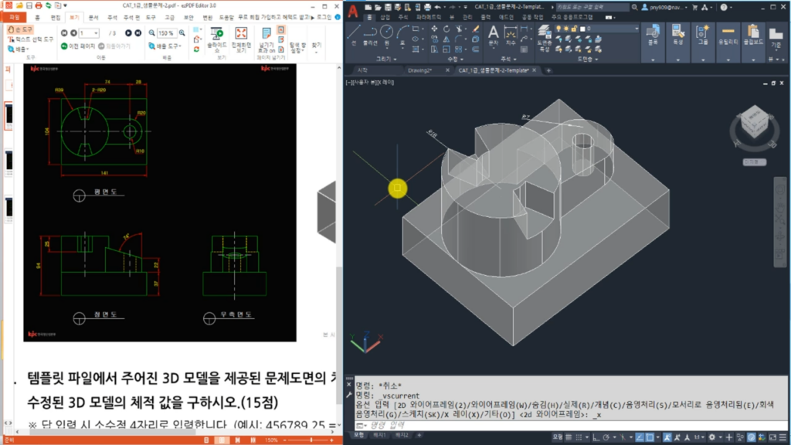791x445 pixels.
Task: Select the Polyline tool in AutoCAD
Action: click(370, 34)
